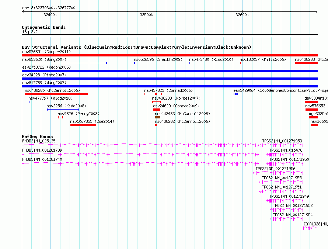Select the FHOD3|NM_001281740 transcript label
The image size is (328, 249).
click(42, 159)
